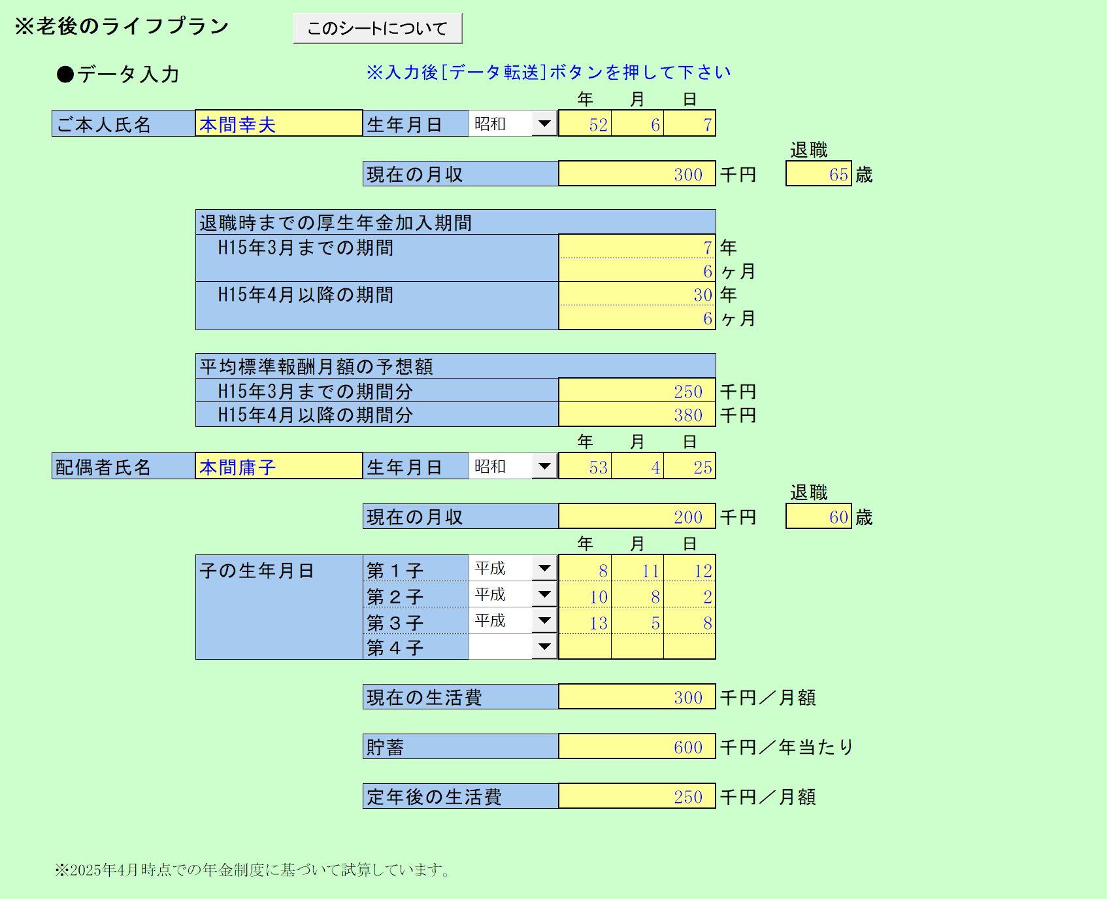Viewport: 1107px width, 899px height.
Task: Click the 現在の生活費 label cell
Action: 461,697
